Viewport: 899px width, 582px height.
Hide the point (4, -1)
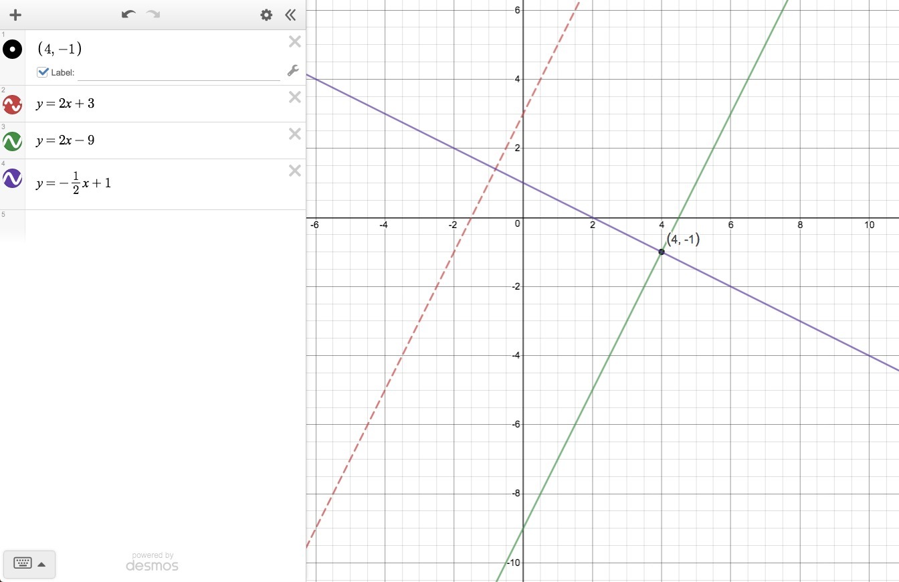12,49
